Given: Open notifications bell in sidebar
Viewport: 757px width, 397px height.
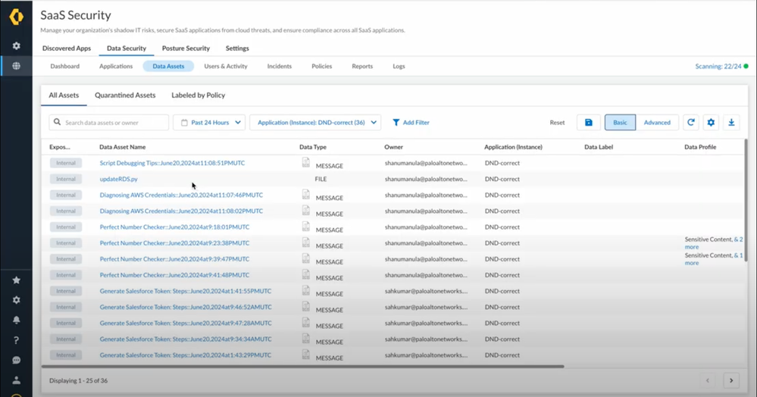Looking at the screenshot, I should [x=16, y=320].
